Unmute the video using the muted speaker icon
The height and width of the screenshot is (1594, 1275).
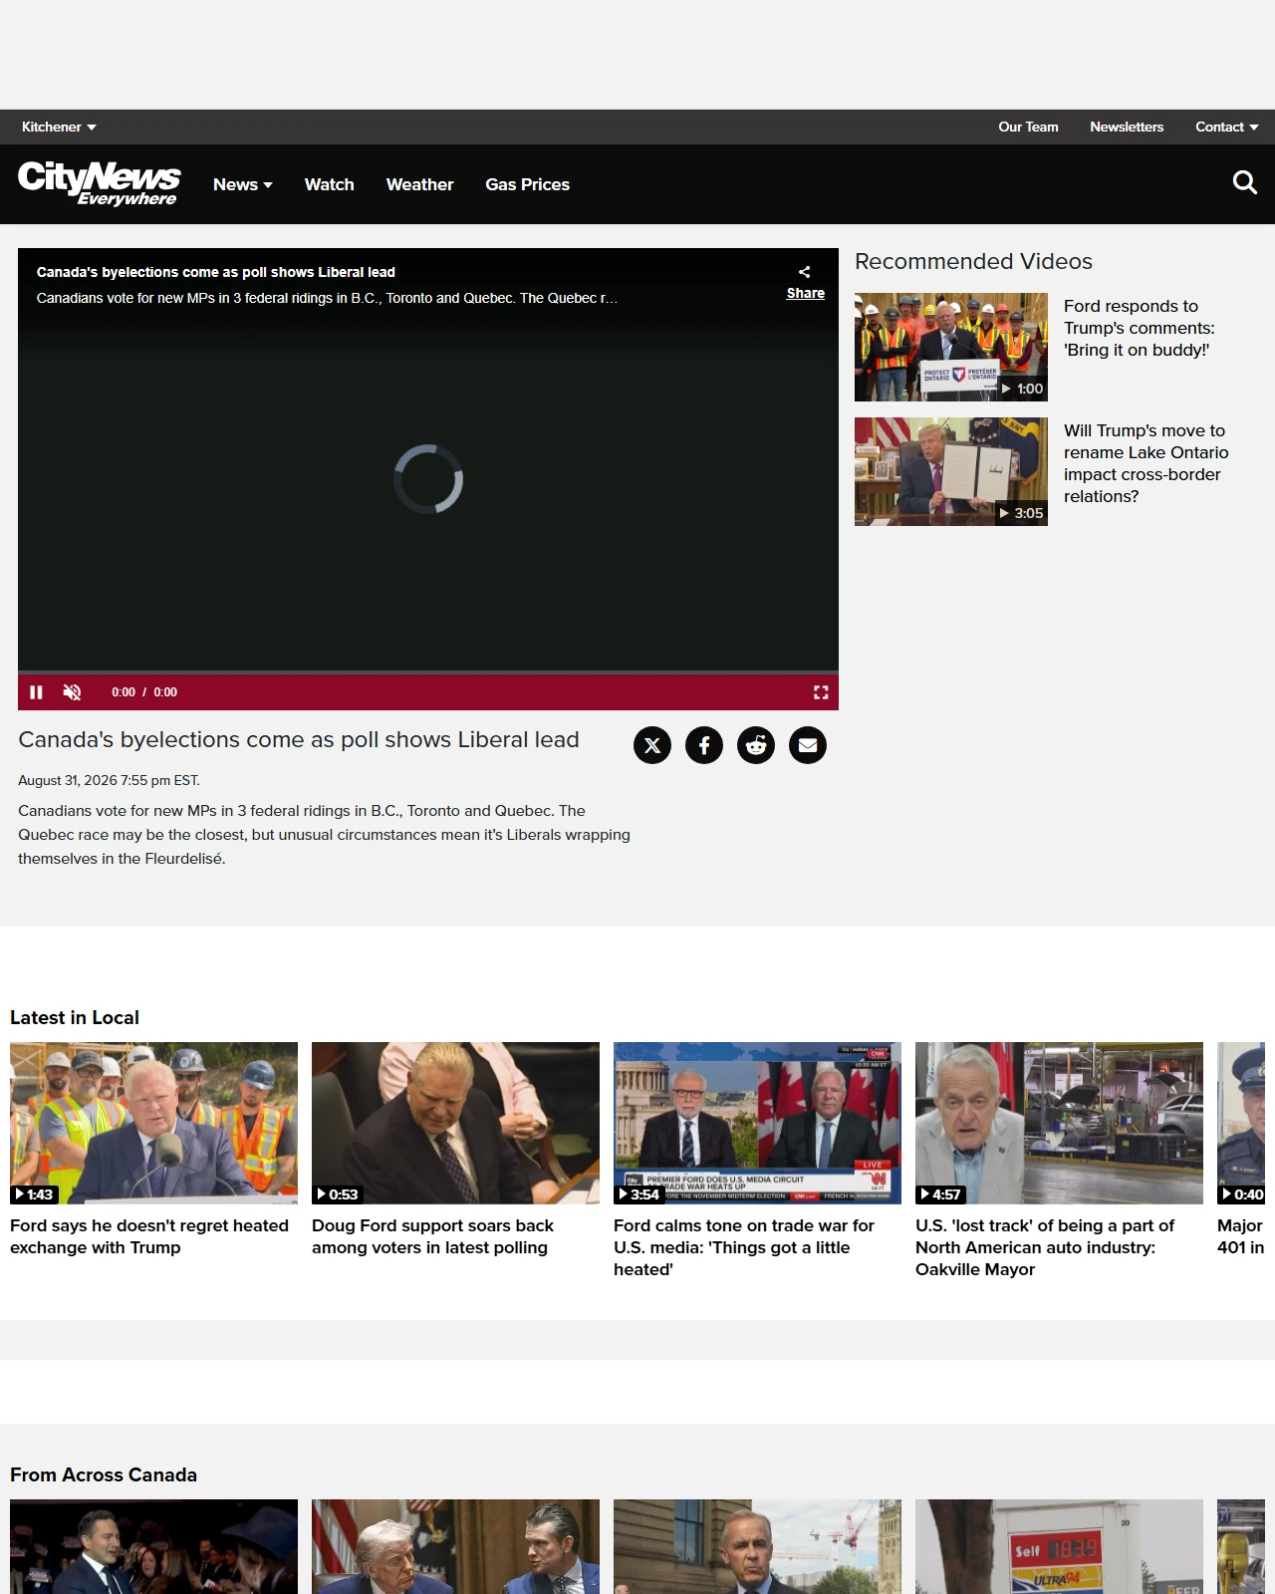72,692
